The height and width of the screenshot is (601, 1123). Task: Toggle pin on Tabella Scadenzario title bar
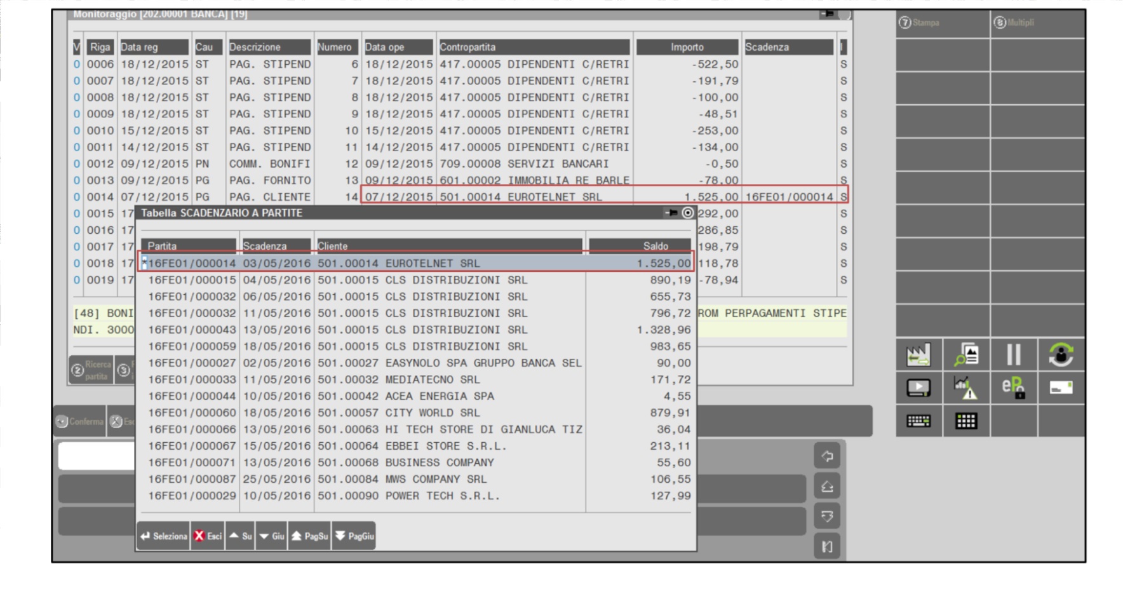click(671, 213)
